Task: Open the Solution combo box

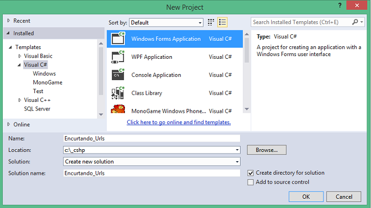Action: pyautogui.click(x=152, y=162)
